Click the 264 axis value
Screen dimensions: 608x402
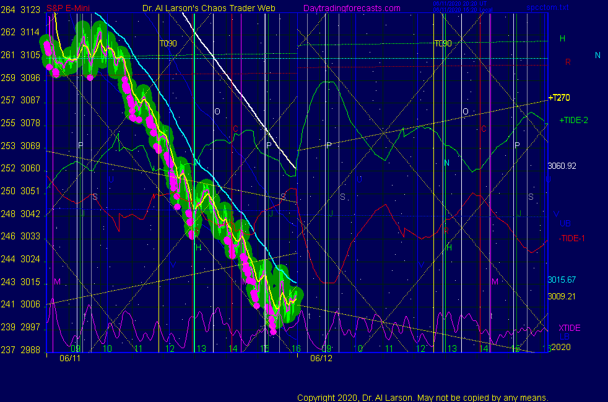(8, 10)
